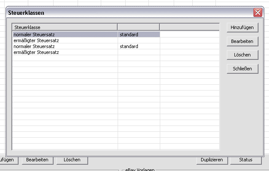Screen dimensions: 269x171
Task: Click the rightmost empty column header
Action: click(189, 27)
